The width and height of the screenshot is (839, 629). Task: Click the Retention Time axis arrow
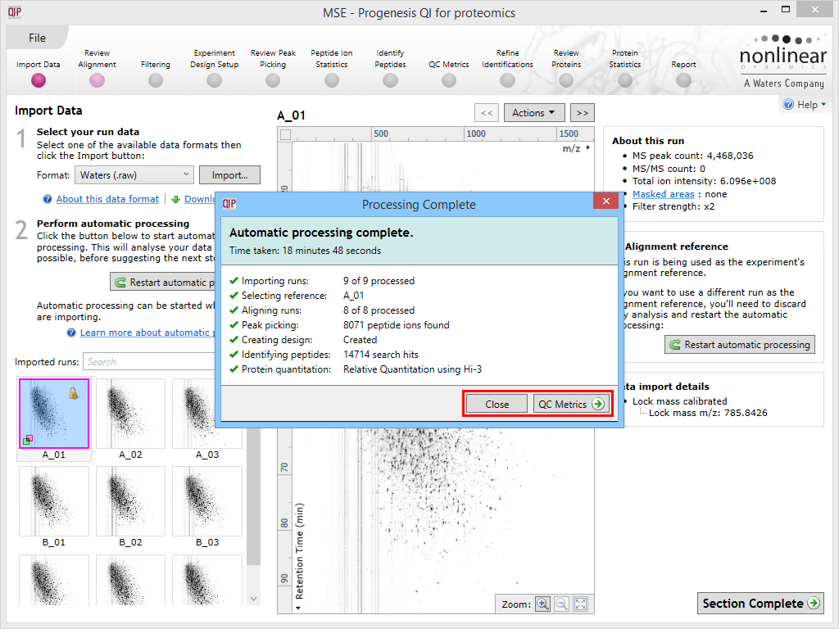click(x=298, y=609)
